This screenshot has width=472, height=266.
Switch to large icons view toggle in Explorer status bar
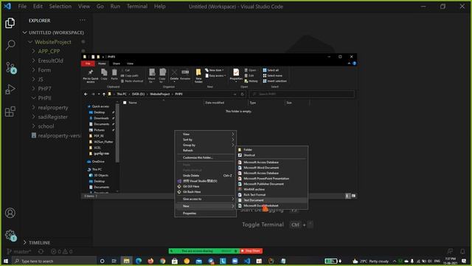tap(353, 196)
